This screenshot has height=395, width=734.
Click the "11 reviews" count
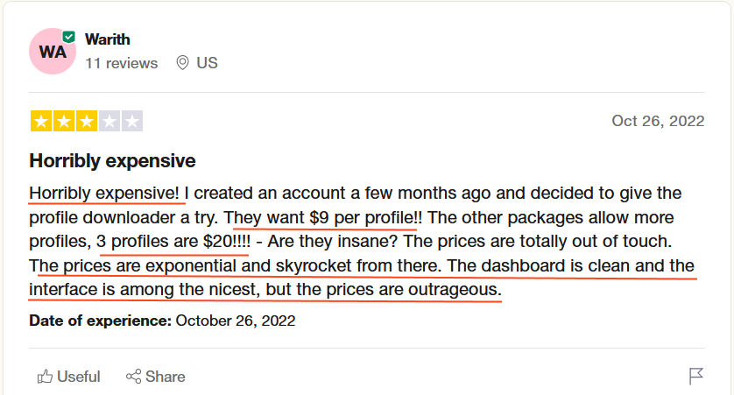coord(121,63)
